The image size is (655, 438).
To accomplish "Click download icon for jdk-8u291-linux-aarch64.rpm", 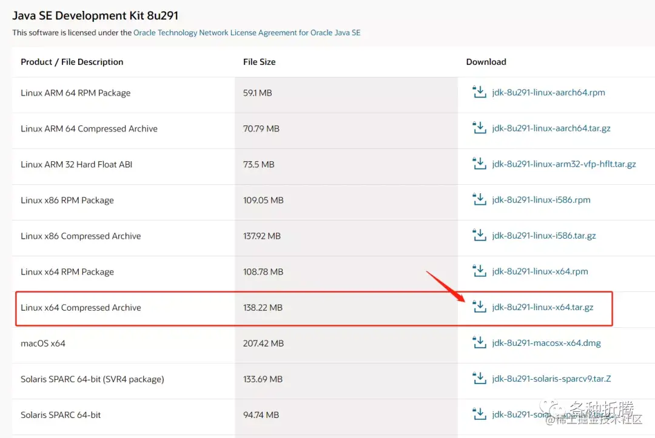I will (479, 91).
